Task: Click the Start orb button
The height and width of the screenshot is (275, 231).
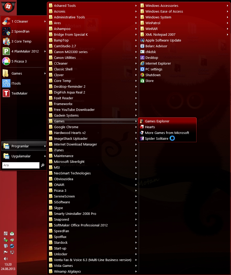Action: [x=8, y=7]
